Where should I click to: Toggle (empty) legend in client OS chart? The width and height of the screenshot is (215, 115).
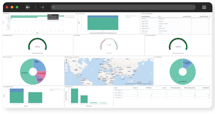52,91
